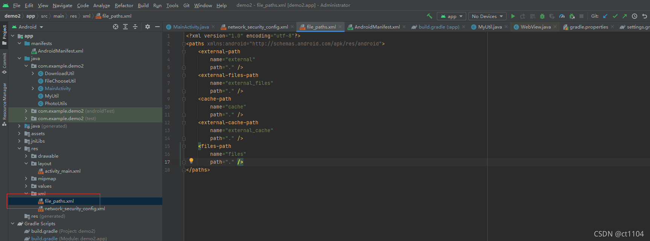Open the Build menu

pos(143,5)
